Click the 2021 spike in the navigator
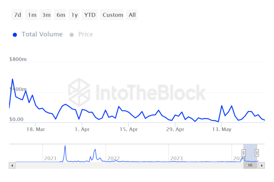 [x=65, y=153]
